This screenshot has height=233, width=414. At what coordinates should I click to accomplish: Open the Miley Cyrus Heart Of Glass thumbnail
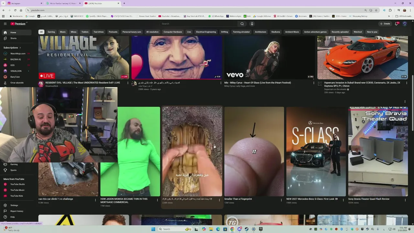269,58
